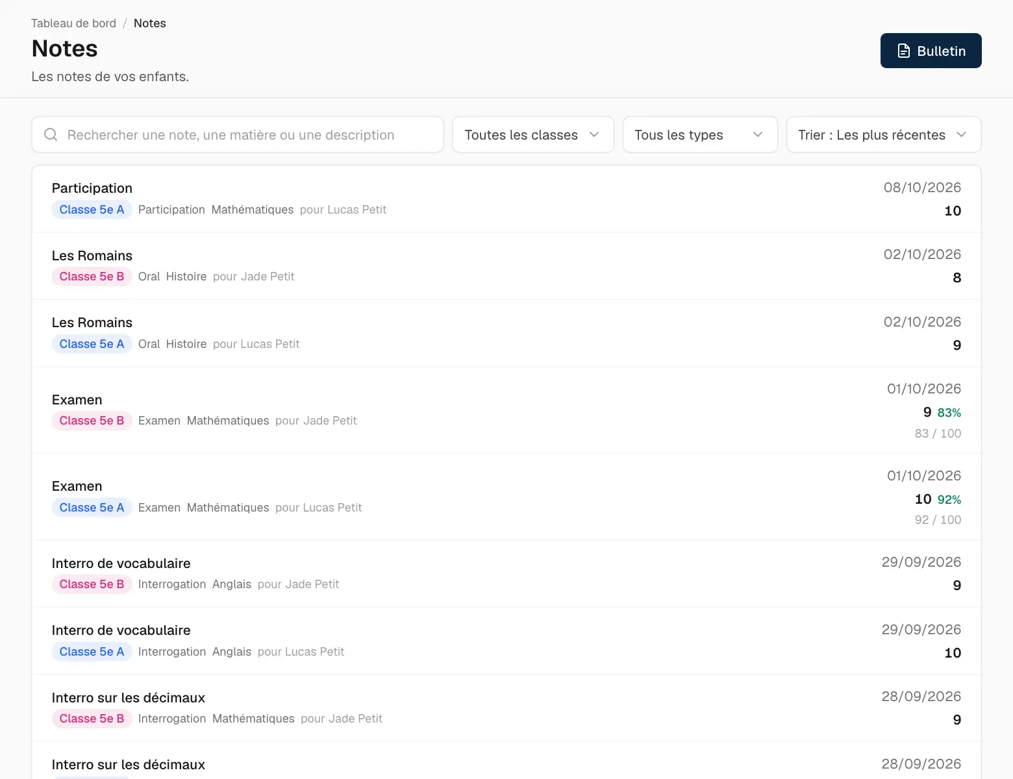
Task: Click the Notes page heading
Action: click(x=65, y=49)
